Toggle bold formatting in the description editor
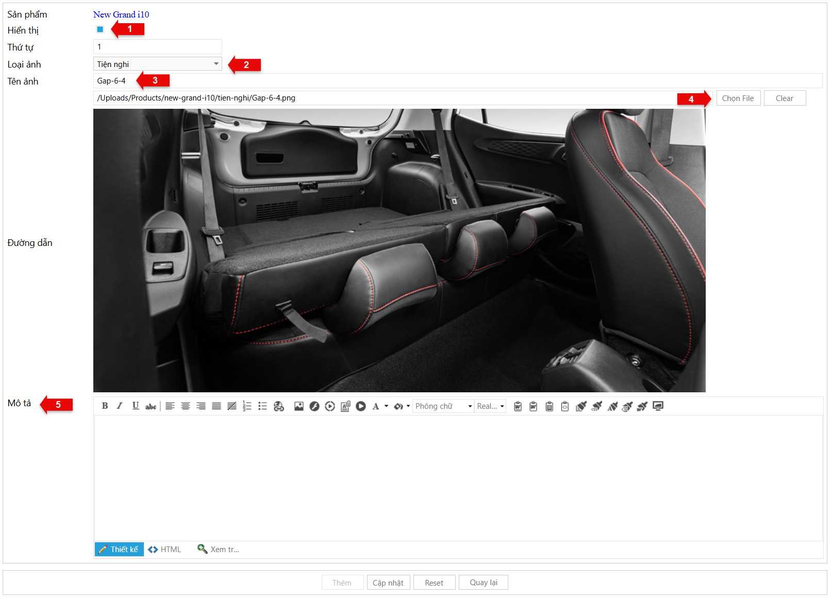Screen dimensions: 831x598 105,406
